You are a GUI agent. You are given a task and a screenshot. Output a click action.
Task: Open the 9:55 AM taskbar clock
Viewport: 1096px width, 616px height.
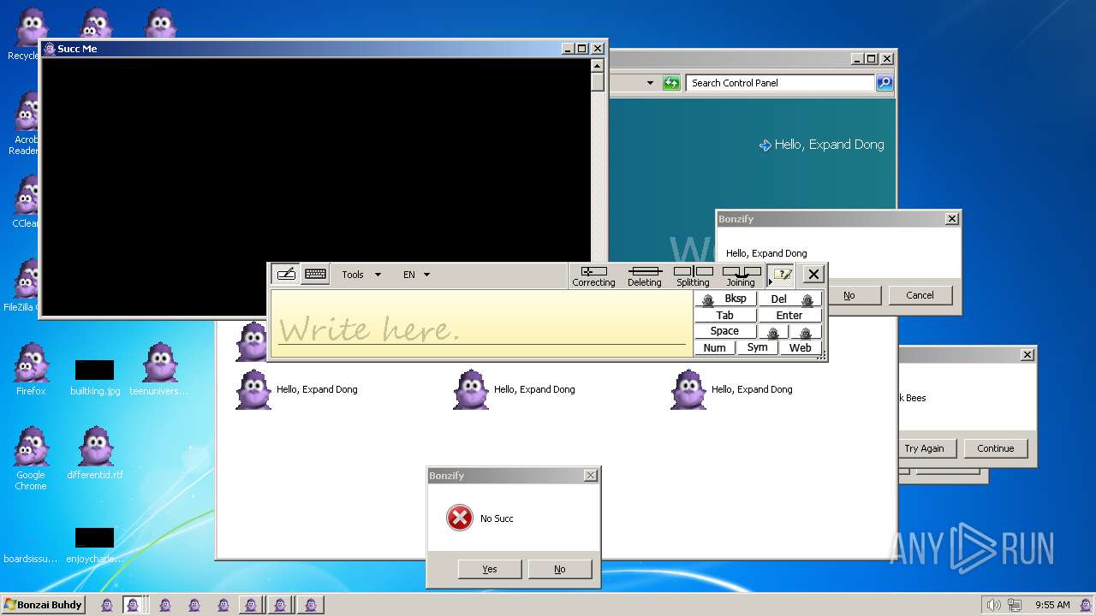[x=1052, y=605]
